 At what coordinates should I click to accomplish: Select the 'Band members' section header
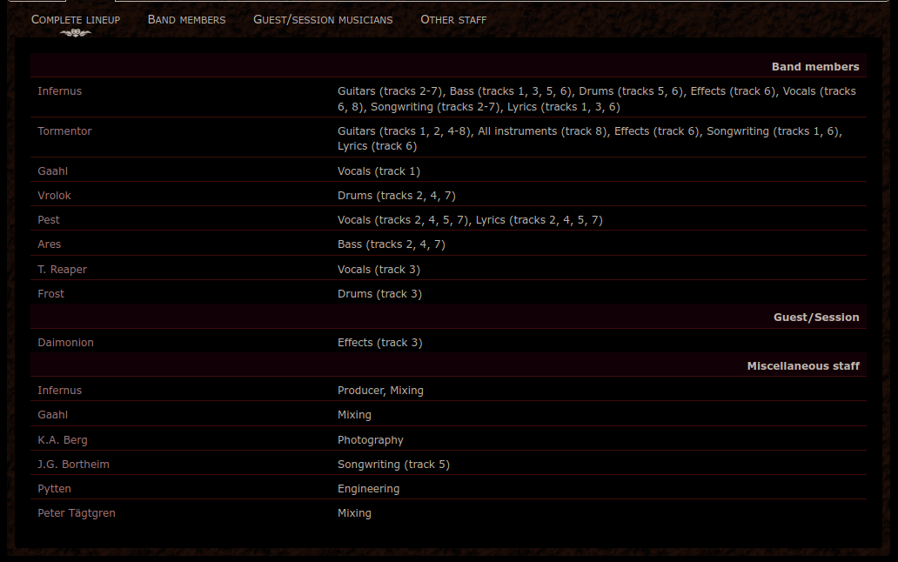[815, 67]
